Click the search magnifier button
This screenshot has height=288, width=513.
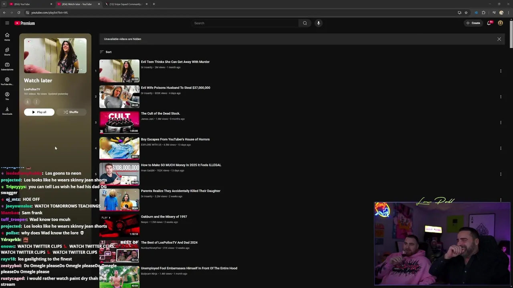(305, 23)
